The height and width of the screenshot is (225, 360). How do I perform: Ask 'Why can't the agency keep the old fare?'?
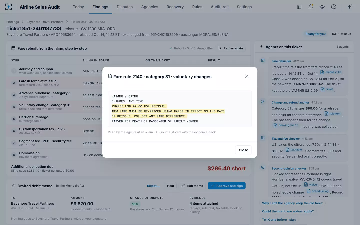(x=292, y=203)
